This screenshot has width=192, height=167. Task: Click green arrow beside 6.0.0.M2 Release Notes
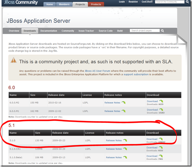[124, 103]
